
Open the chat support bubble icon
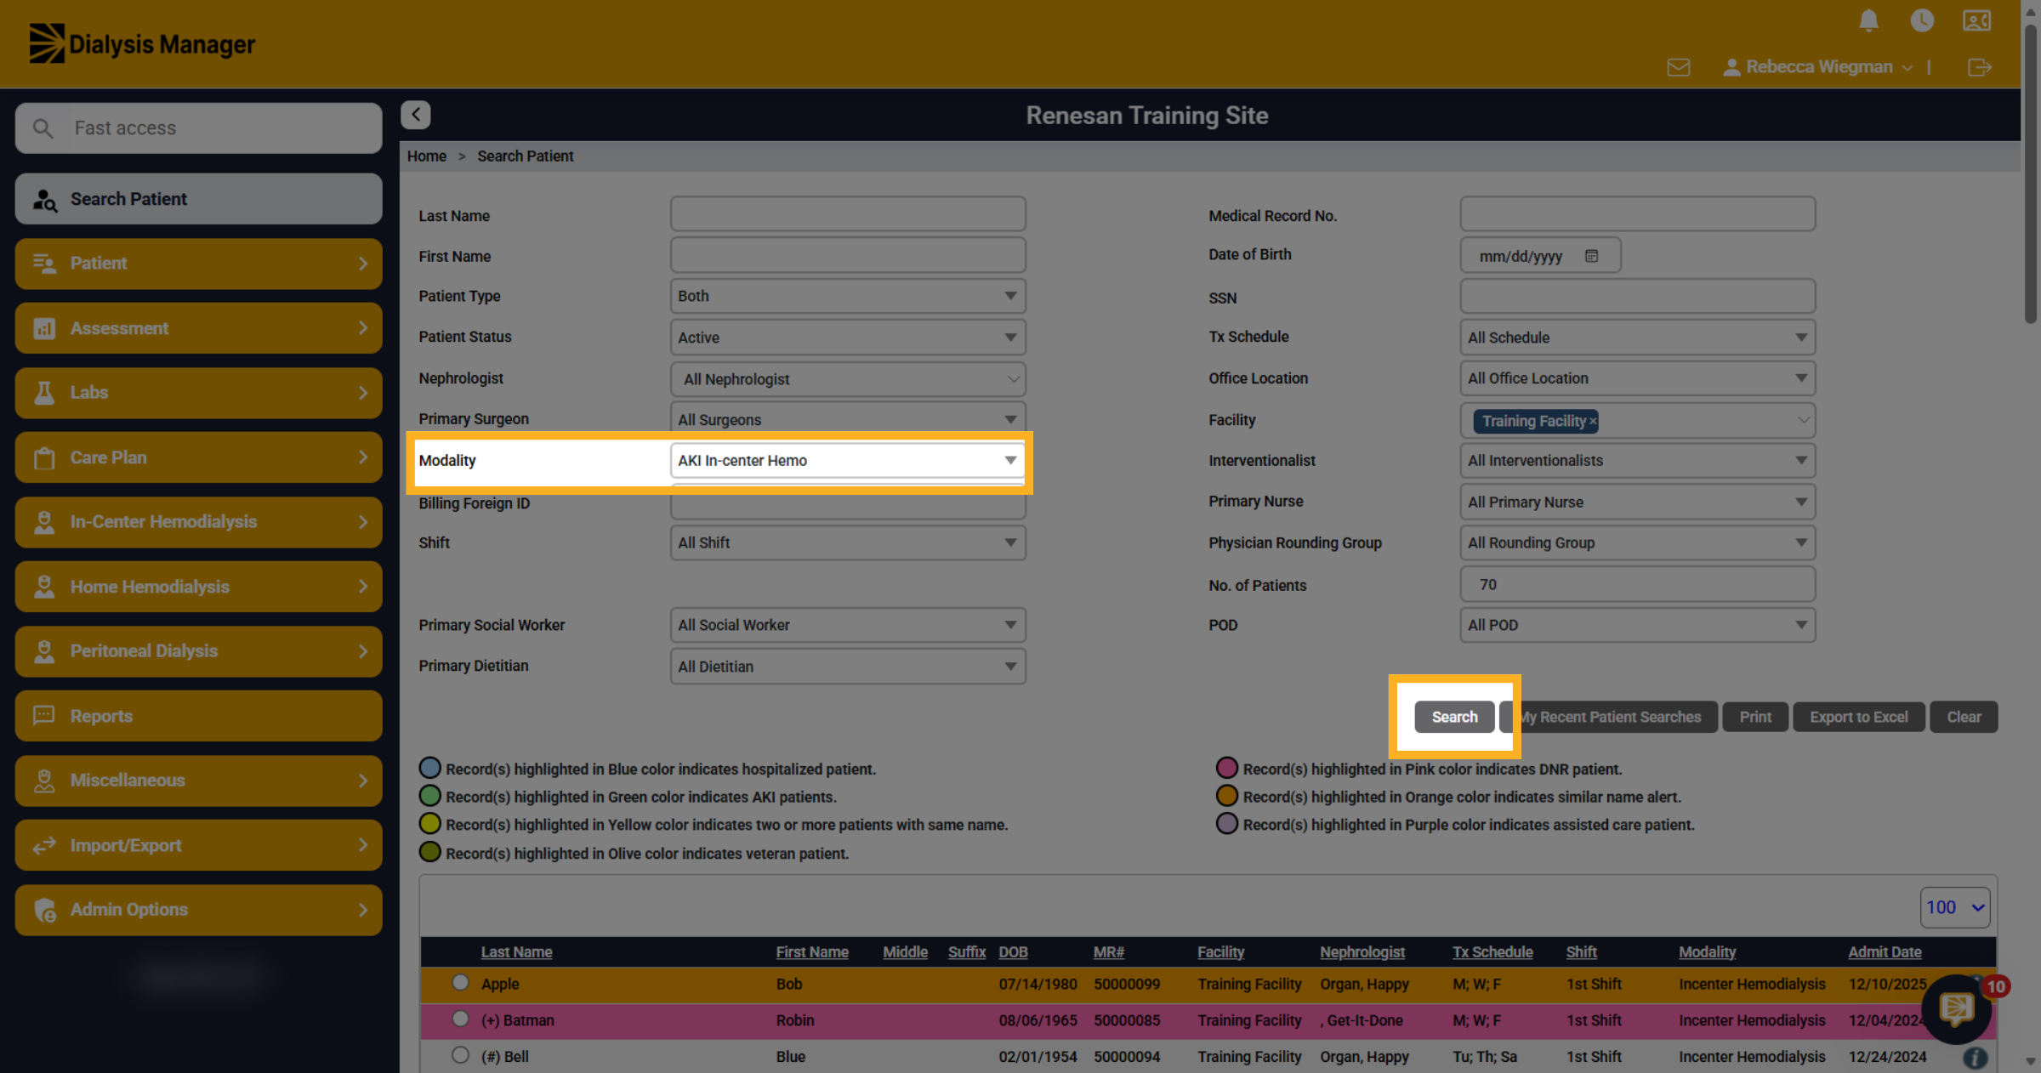tap(1956, 1009)
